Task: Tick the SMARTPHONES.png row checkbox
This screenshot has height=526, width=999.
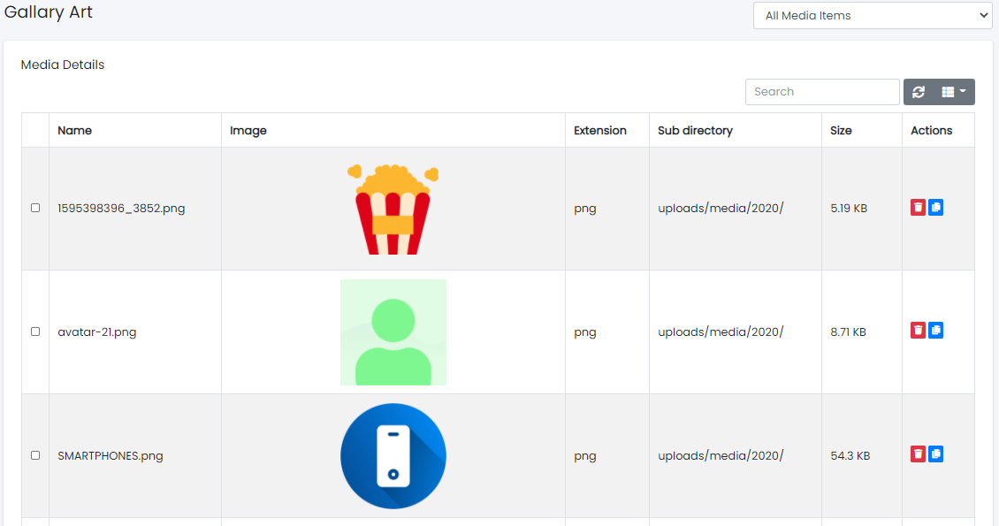Action: [x=35, y=455]
